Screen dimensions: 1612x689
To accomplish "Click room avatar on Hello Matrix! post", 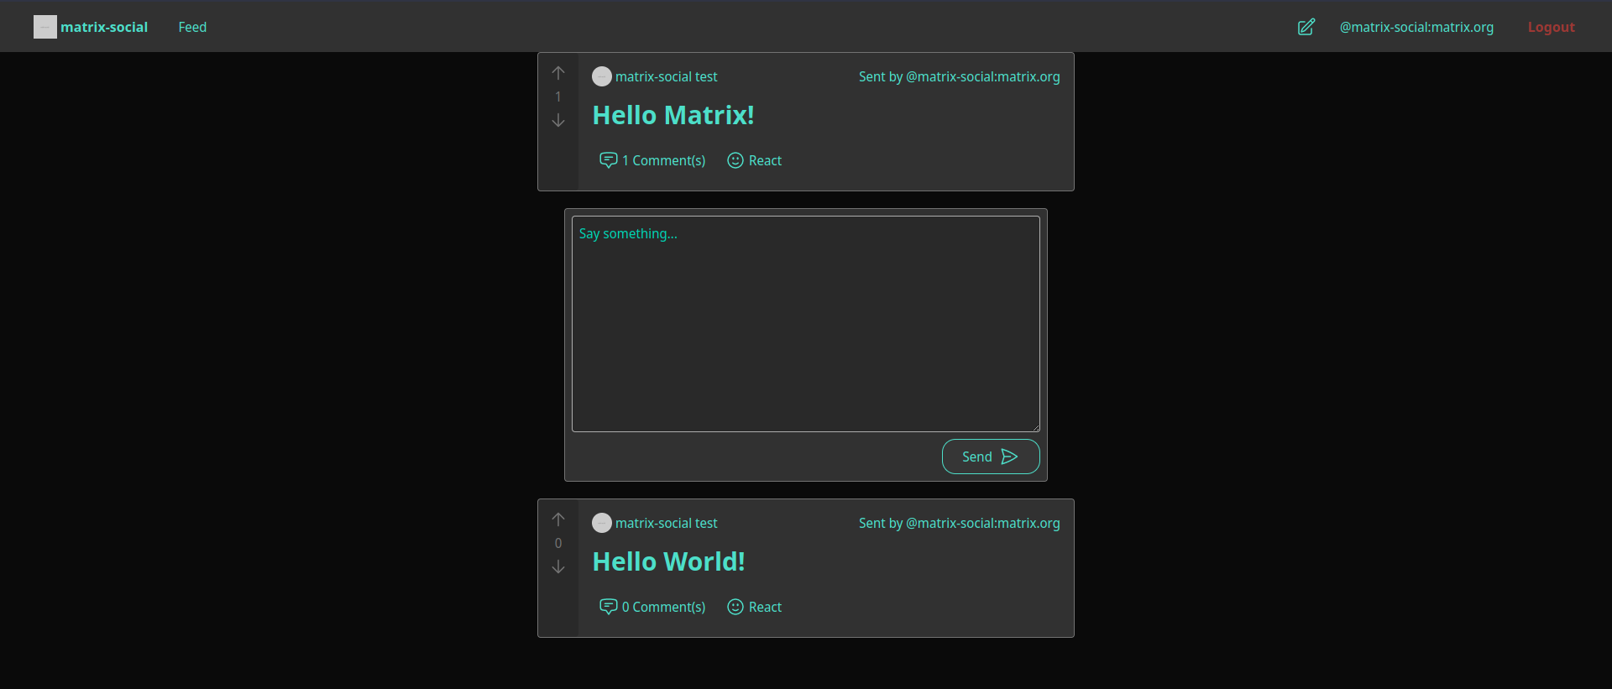I will tap(602, 76).
